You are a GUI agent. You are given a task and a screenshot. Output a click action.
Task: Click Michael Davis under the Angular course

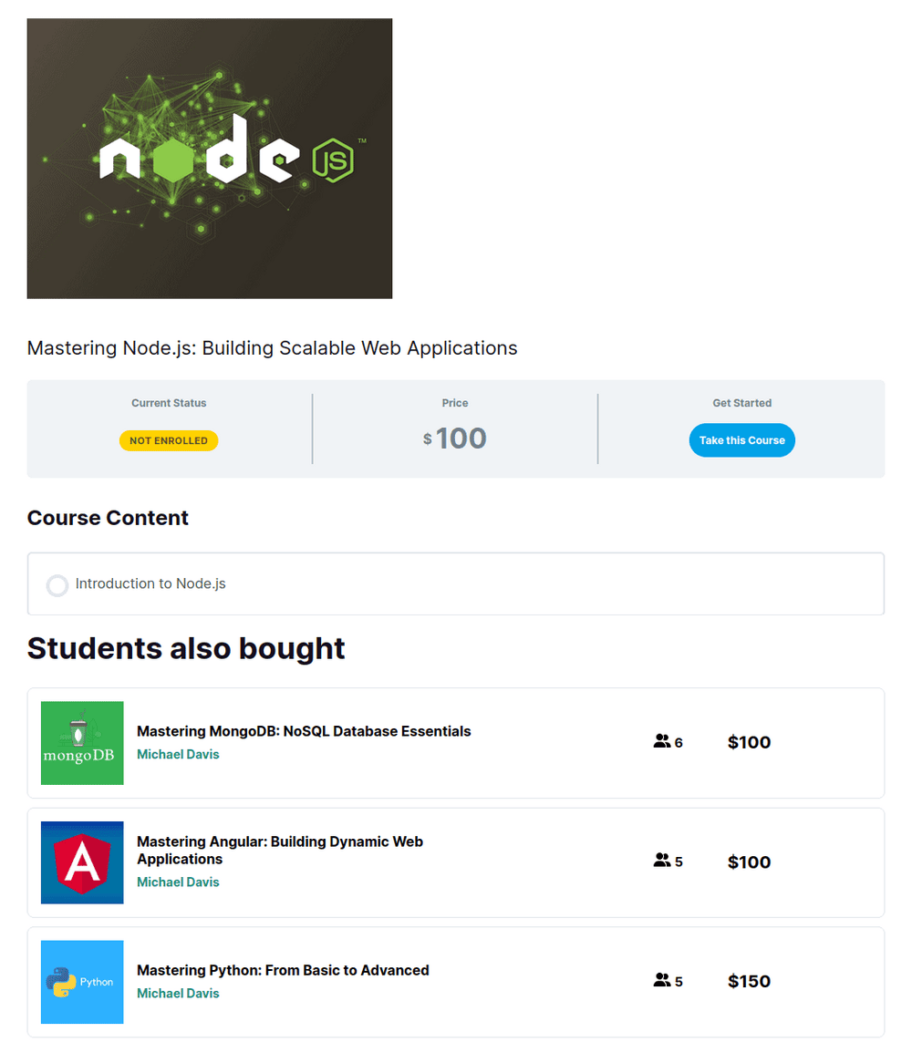pos(178,882)
